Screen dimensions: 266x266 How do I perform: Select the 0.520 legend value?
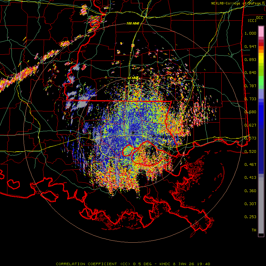pos(250,151)
